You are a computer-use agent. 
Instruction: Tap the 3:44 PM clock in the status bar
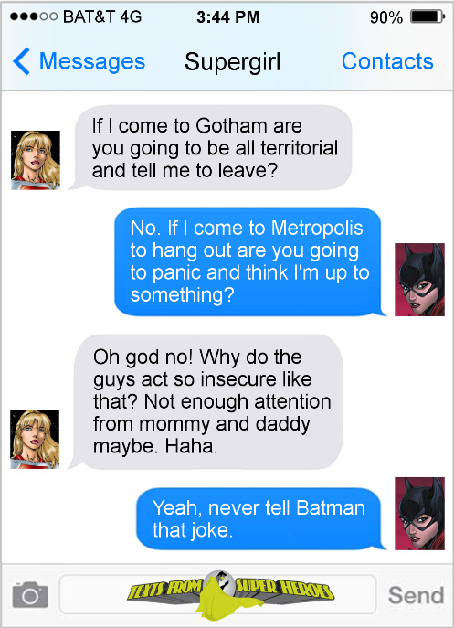click(x=227, y=16)
